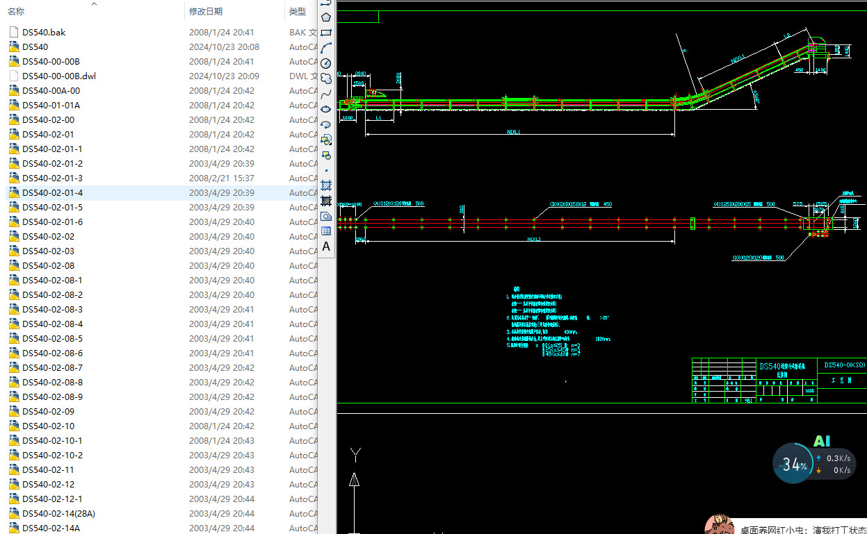
Task: Sort files by 名称 column header
Action: [16, 12]
